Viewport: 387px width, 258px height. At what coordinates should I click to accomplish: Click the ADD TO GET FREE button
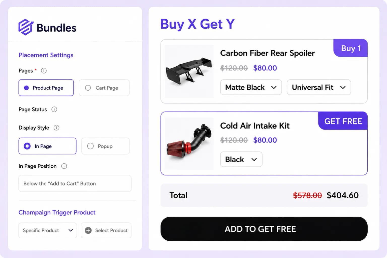coord(264,229)
